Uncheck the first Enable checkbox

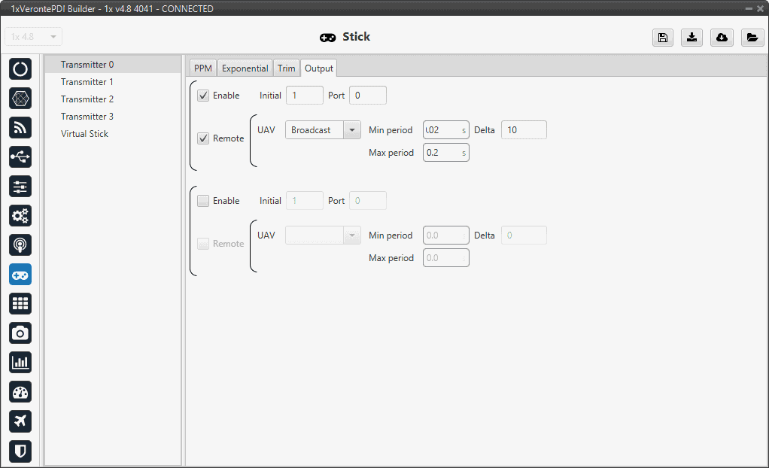coord(203,96)
